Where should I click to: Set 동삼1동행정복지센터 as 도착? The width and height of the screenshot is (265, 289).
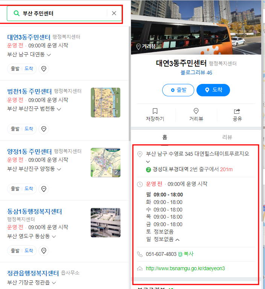pos(29,251)
